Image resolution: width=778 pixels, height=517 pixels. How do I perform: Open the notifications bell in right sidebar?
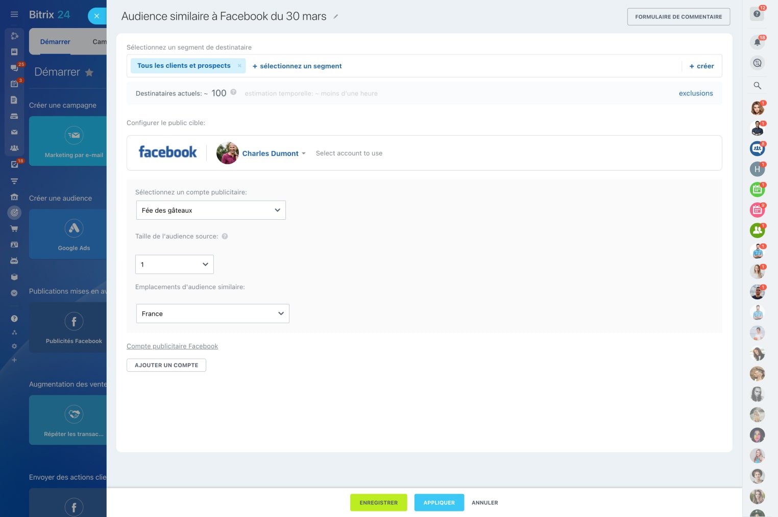point(757,42)
